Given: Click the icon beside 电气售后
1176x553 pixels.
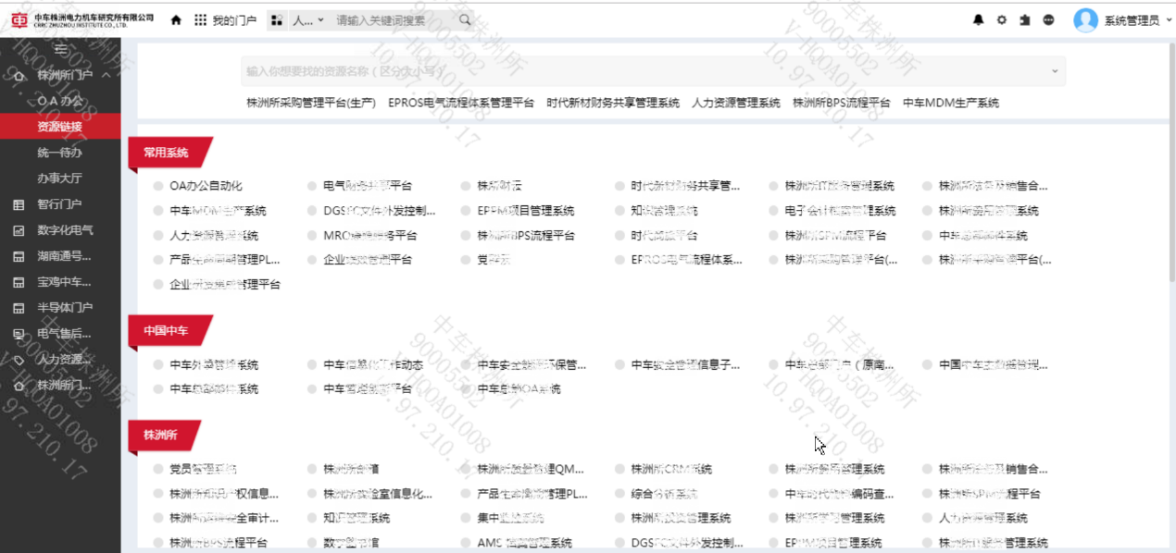Looking at the screenshot, I should (x=19, y=334).
